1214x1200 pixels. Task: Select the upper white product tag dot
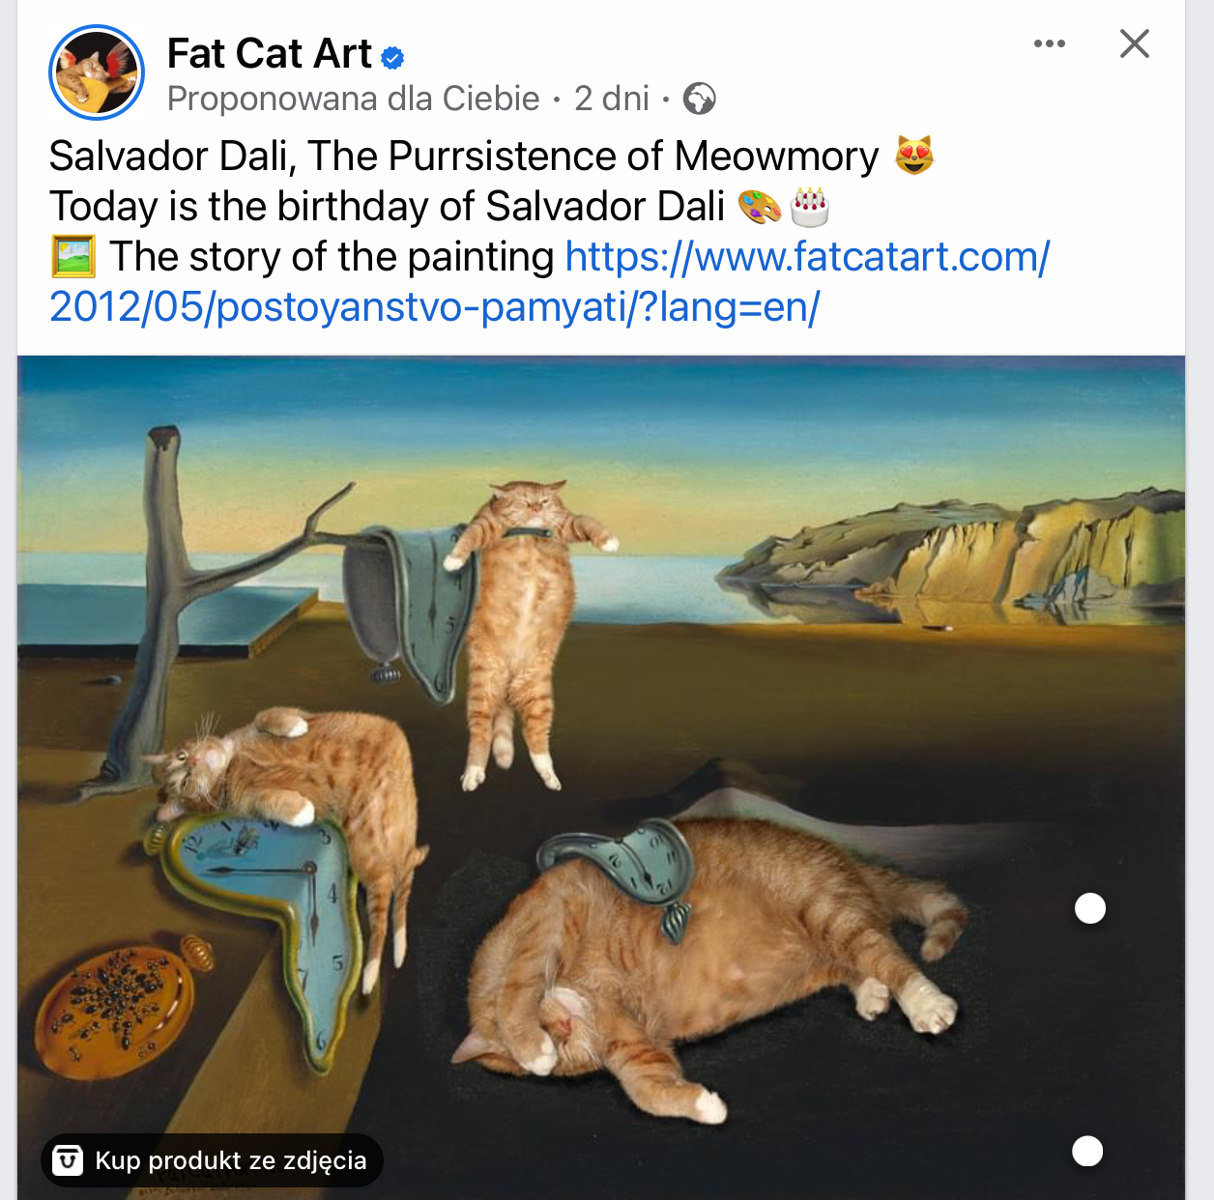1090,908
